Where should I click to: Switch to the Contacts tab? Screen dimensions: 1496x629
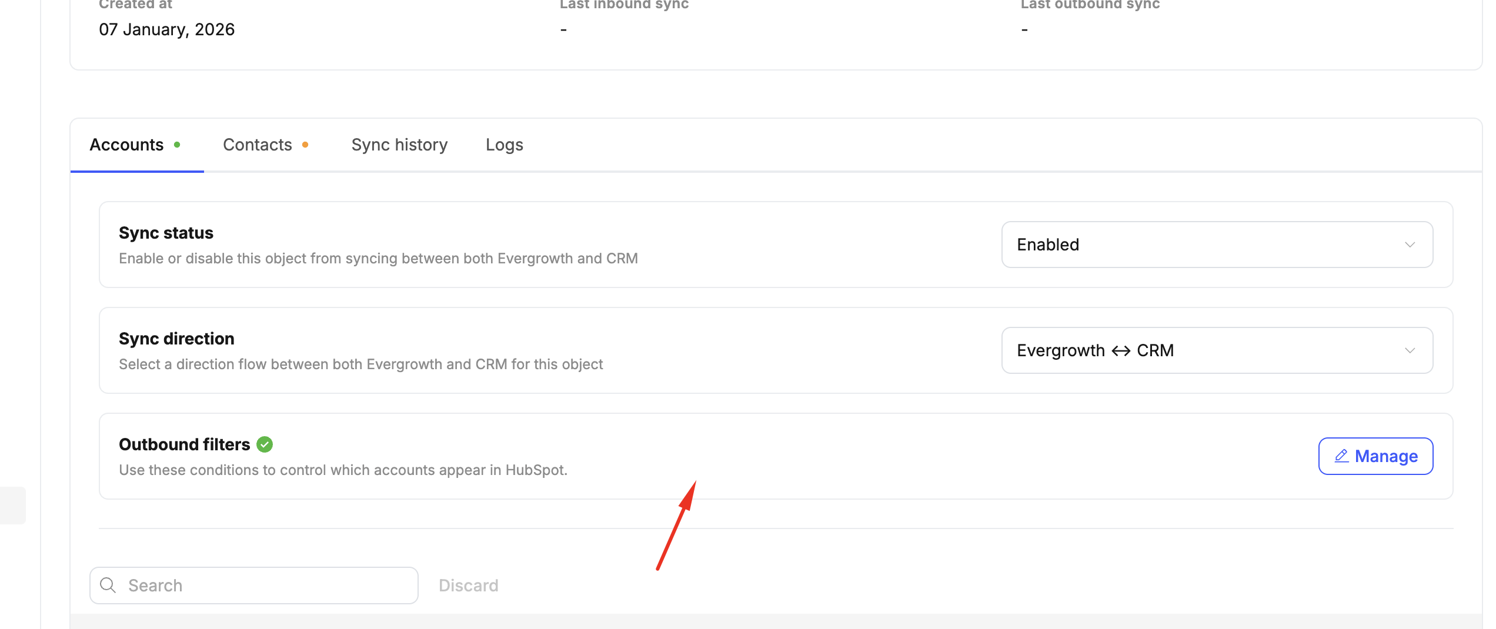[x=257, y=145]
